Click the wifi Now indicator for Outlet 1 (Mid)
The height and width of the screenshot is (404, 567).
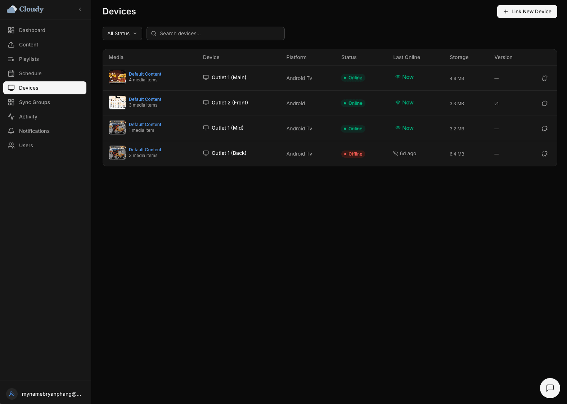[404, 128]
